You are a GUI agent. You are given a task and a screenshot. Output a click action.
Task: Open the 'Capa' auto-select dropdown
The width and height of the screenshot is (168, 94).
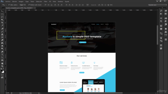coord(23,5)
